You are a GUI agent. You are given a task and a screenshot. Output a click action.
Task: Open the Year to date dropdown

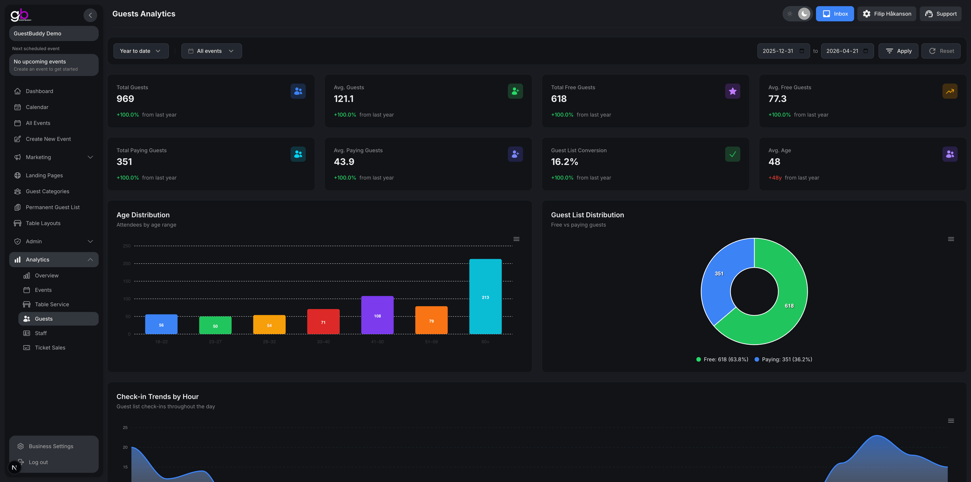click(x=141, y=50)
